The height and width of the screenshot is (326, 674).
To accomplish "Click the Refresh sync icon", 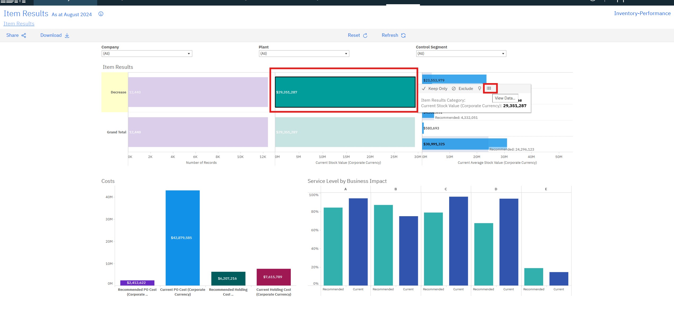I will (x=403, y=35).
